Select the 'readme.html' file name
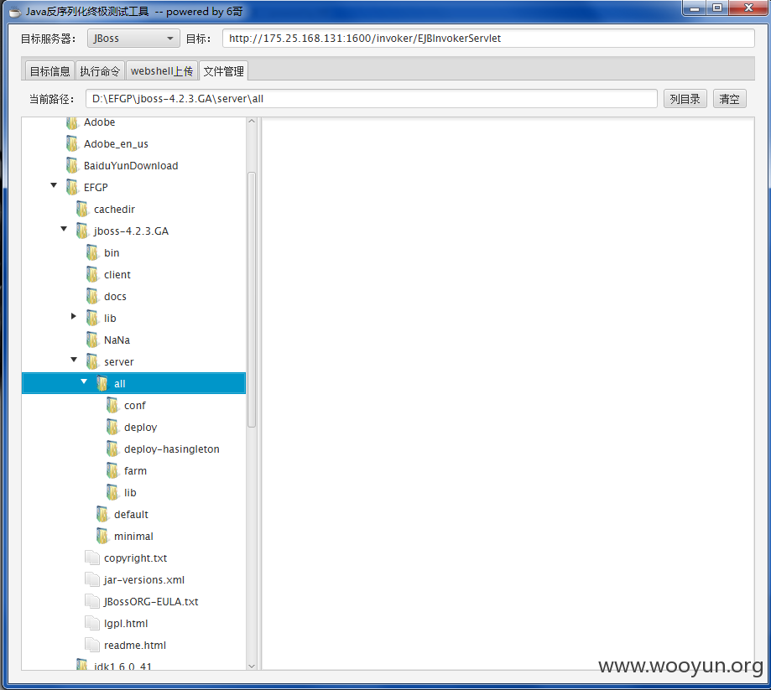This screenshot has height=690, width=771. (x=135, y=645)
